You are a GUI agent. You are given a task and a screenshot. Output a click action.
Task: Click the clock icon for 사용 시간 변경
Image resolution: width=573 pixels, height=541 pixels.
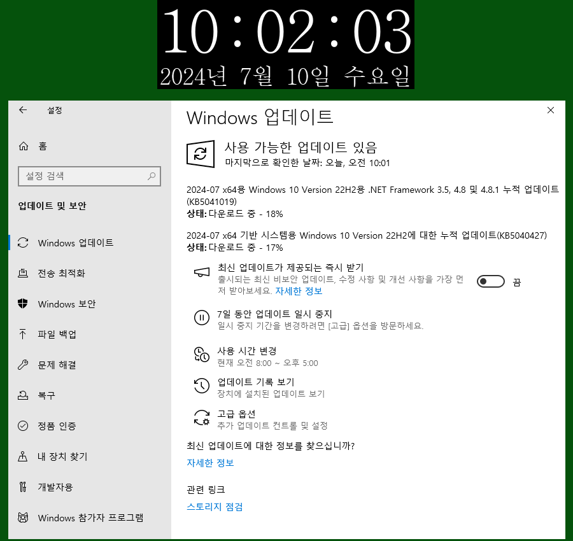coord(202,355)
